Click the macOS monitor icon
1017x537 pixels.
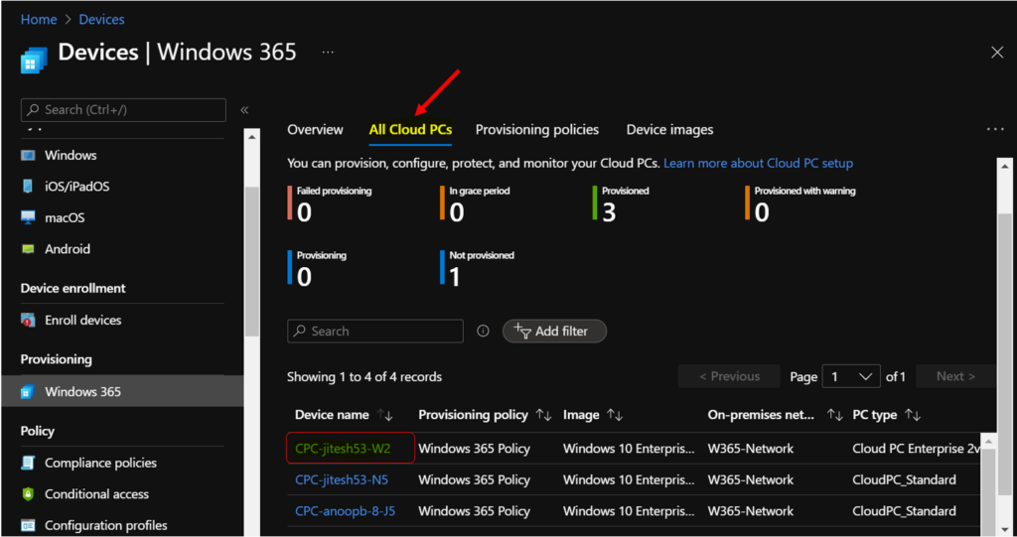[x=28, y=218]
